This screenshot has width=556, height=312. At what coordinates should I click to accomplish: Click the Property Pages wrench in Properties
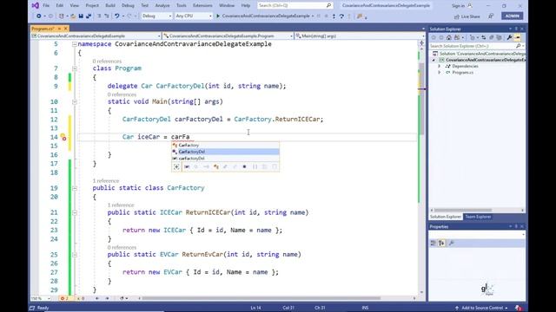pos(451,243)
